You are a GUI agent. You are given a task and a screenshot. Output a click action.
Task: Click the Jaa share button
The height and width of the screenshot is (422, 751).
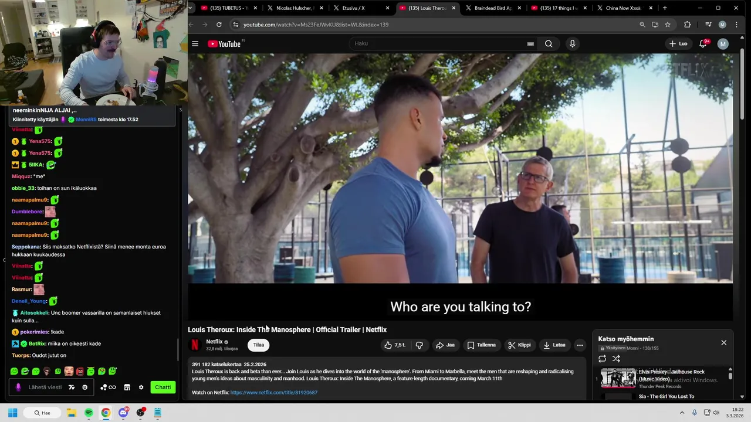(445, 345)
